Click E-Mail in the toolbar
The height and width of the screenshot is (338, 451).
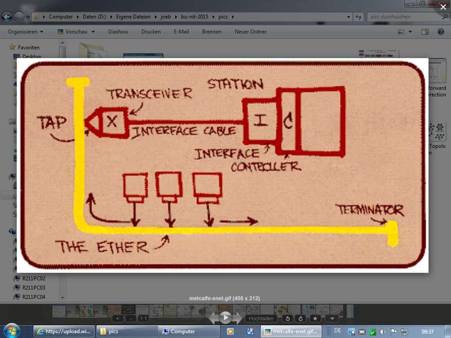click(181, 32)
